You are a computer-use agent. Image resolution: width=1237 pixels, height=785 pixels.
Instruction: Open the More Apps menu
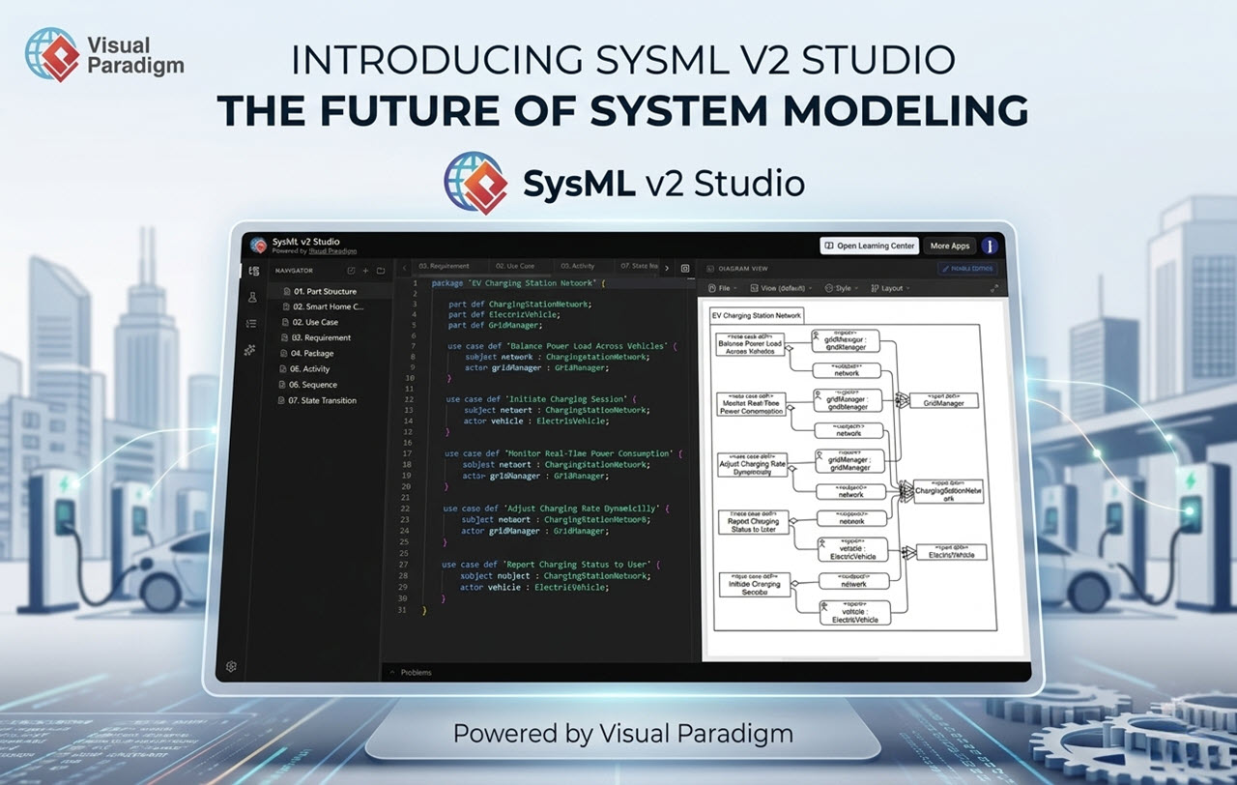tap(950, 246)
